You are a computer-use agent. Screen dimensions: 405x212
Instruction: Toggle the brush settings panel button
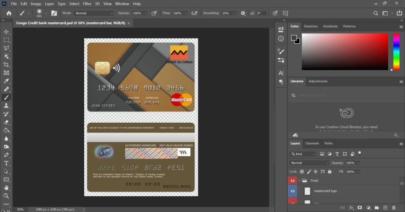pos(54,13)
